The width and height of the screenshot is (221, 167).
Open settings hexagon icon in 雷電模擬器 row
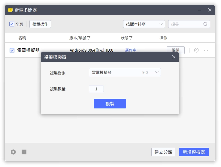196,50
